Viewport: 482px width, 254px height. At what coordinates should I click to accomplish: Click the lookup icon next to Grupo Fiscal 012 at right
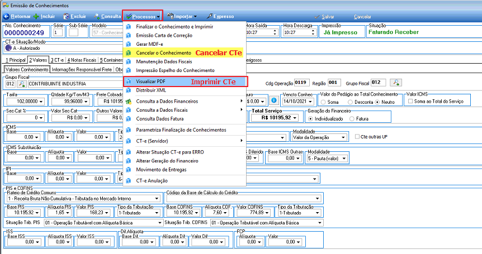pos(396,83)
